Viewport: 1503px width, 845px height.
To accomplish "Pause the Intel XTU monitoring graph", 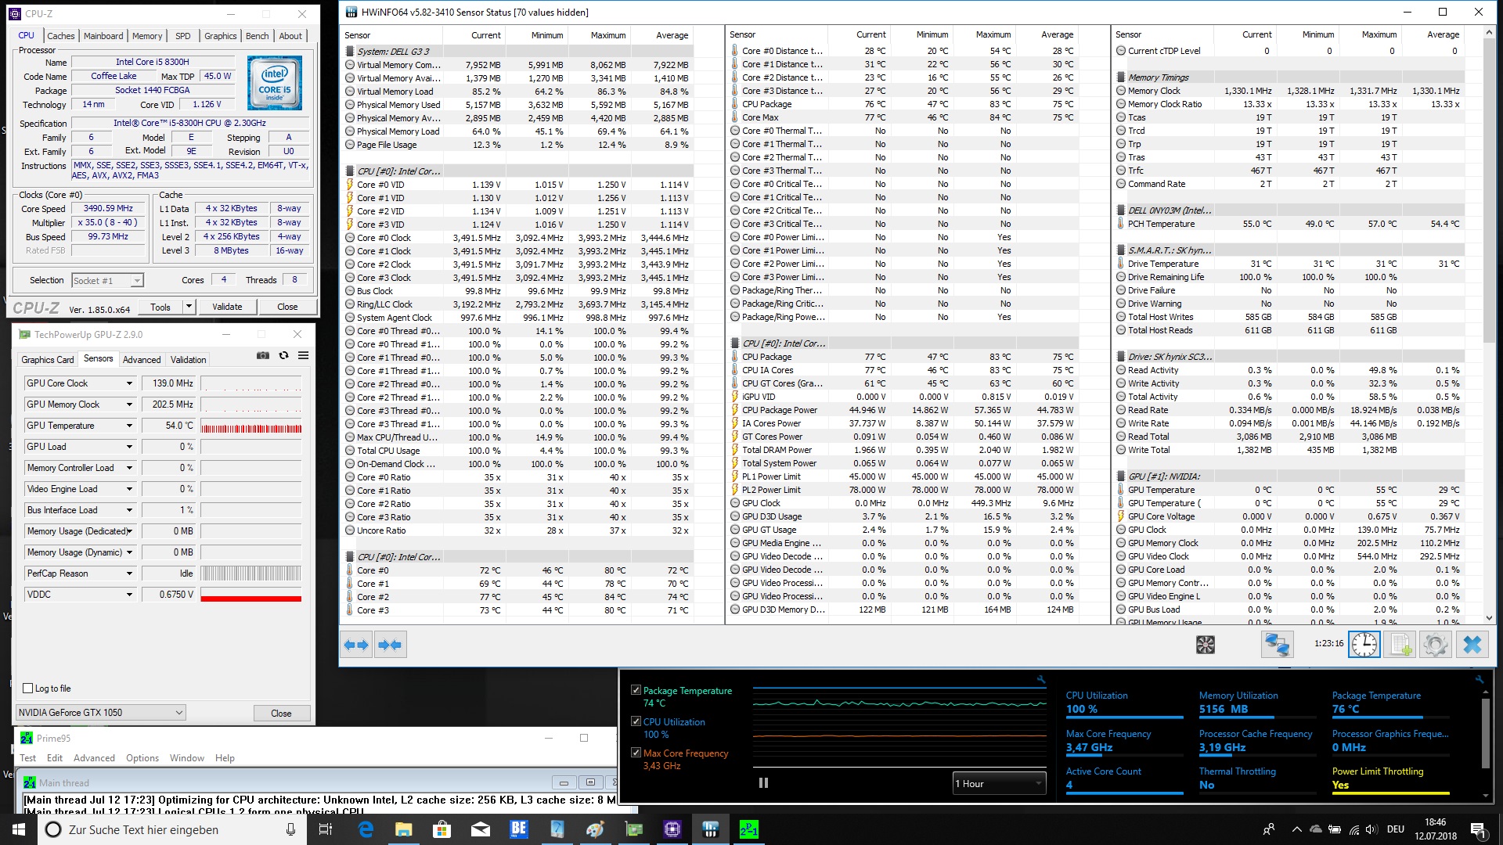I will click(763, 782).
